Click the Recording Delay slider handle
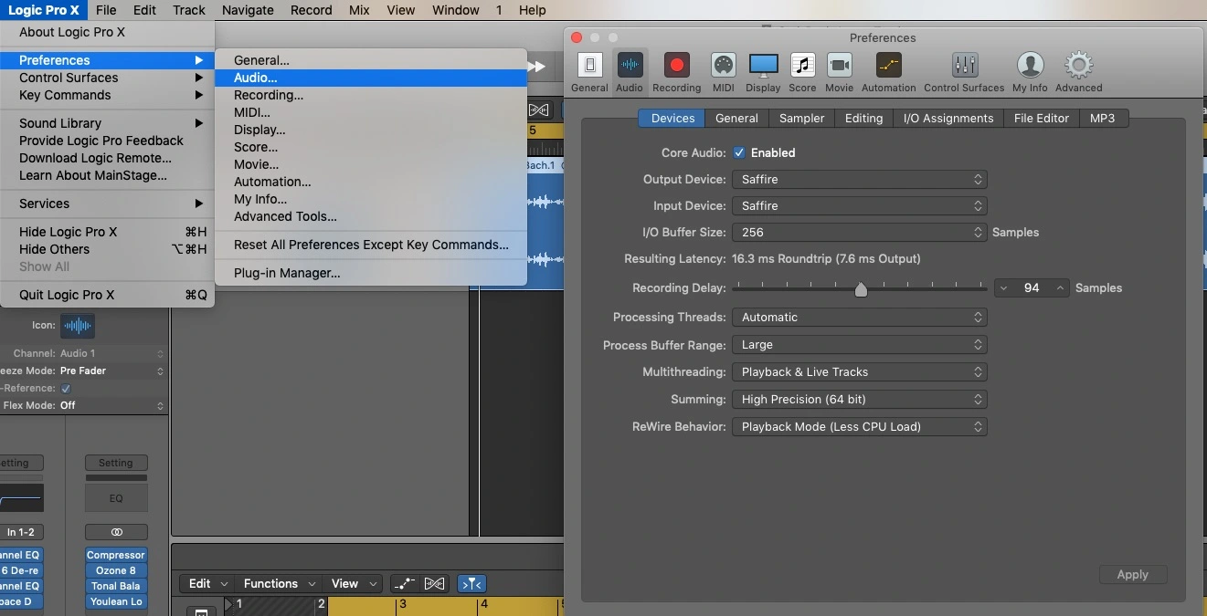Screen dimensions: 1207x616 [861, 289]
